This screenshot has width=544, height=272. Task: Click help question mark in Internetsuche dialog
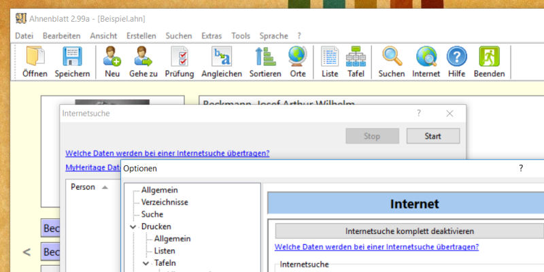coord(419,113)
